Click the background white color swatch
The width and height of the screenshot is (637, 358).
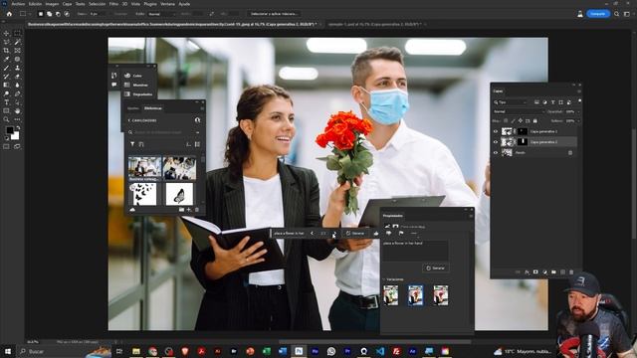15,136
